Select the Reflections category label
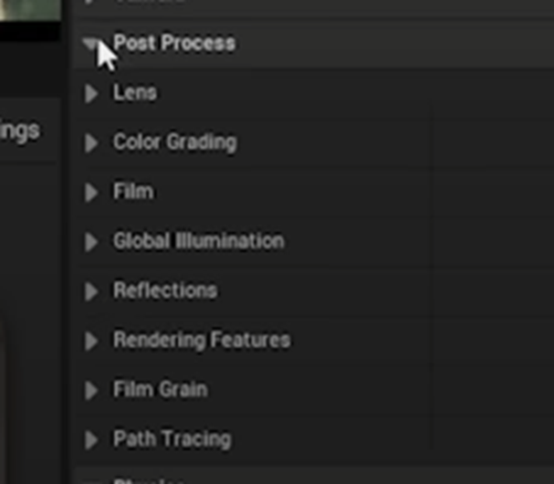The image size is (554, 484). (x=164, y=290)
